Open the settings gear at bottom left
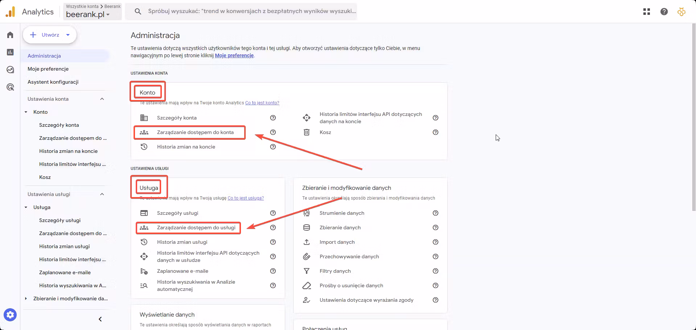The width and height of the screenshot is (696, 330). coord(10,315)
